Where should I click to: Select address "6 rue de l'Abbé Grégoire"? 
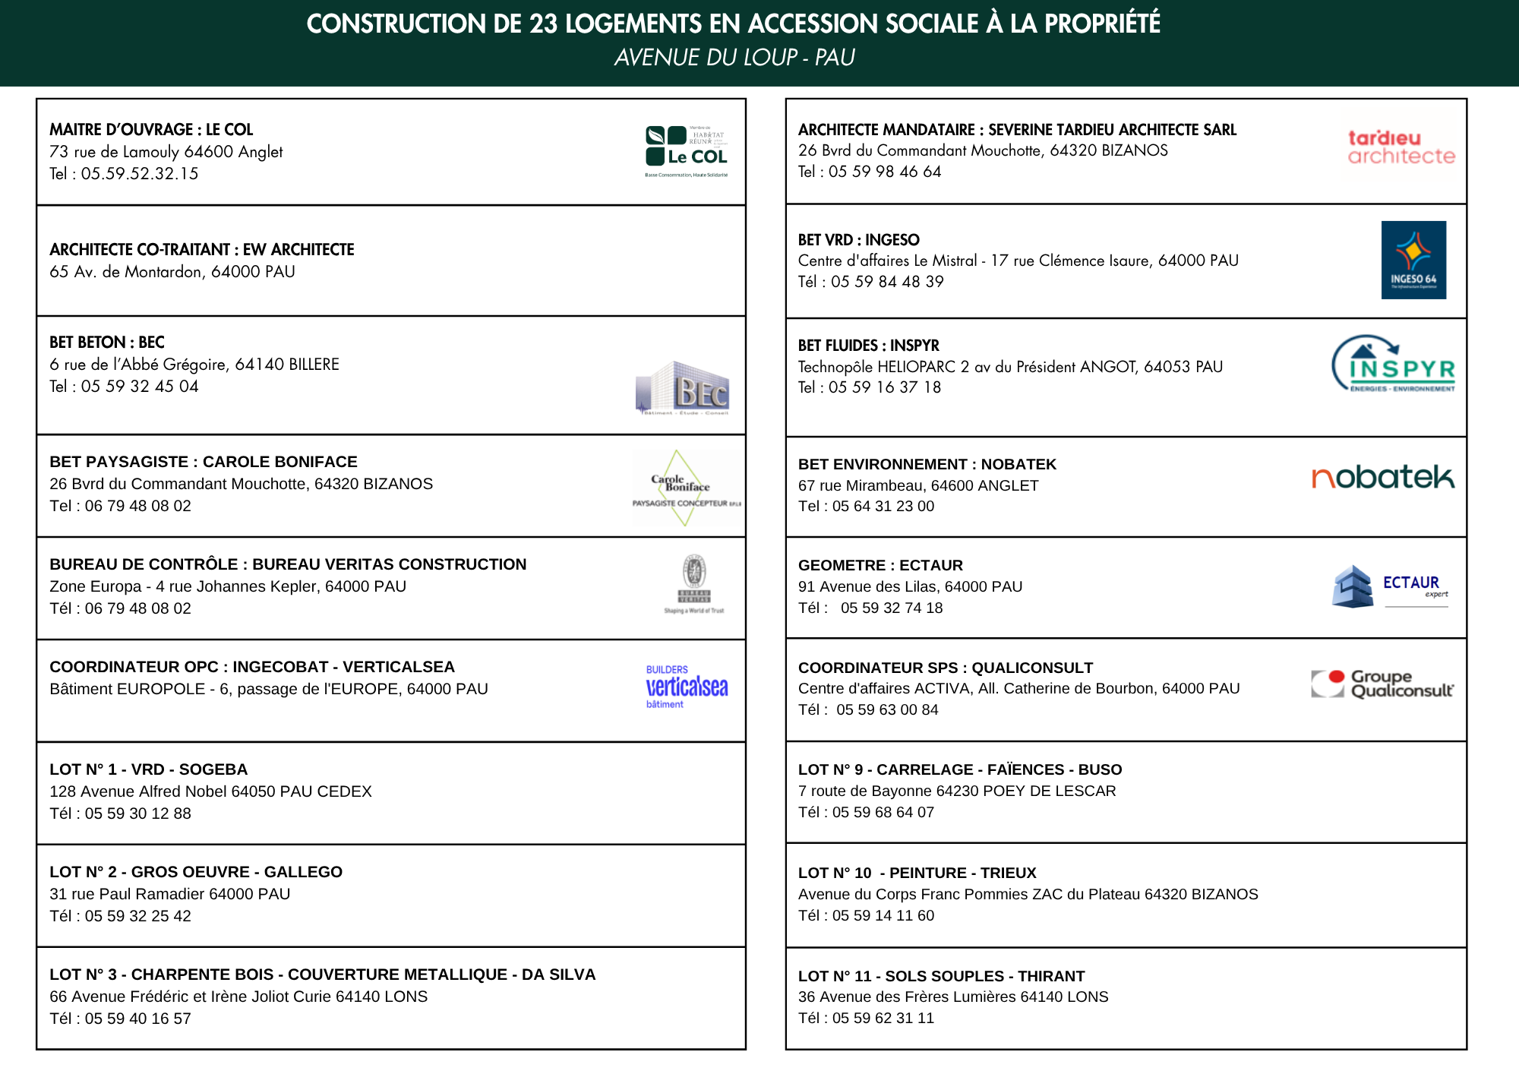pyautogui.click(x=137, y=365)
